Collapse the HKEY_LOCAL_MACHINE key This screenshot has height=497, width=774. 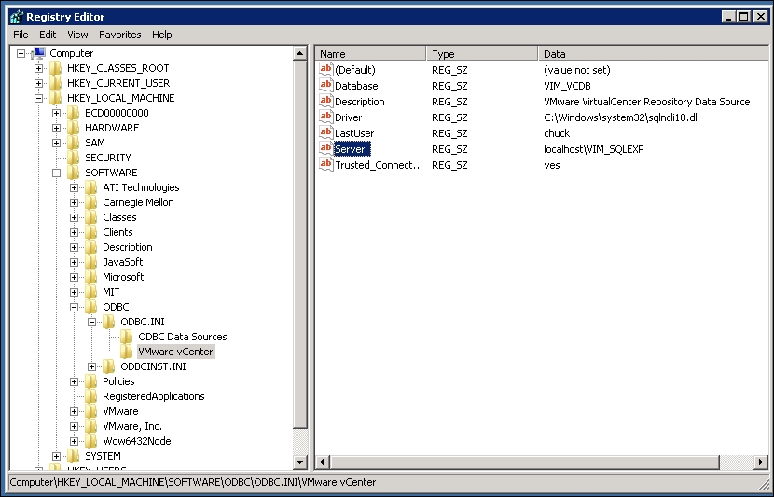(x=38, y=98)
